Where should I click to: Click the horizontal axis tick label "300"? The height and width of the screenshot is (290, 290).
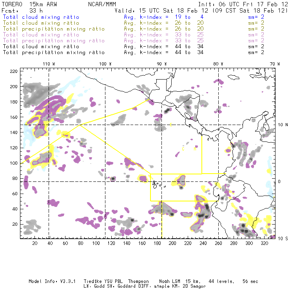click(249, 243)
